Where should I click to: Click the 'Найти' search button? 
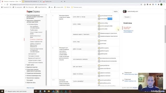115,11
